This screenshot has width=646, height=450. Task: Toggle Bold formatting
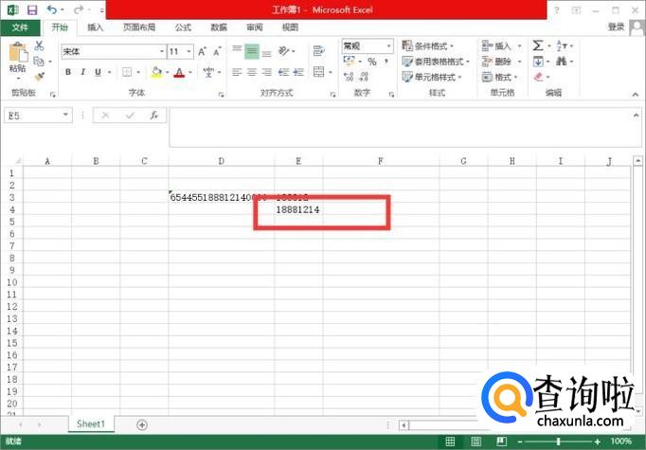(x=68, y=72)
